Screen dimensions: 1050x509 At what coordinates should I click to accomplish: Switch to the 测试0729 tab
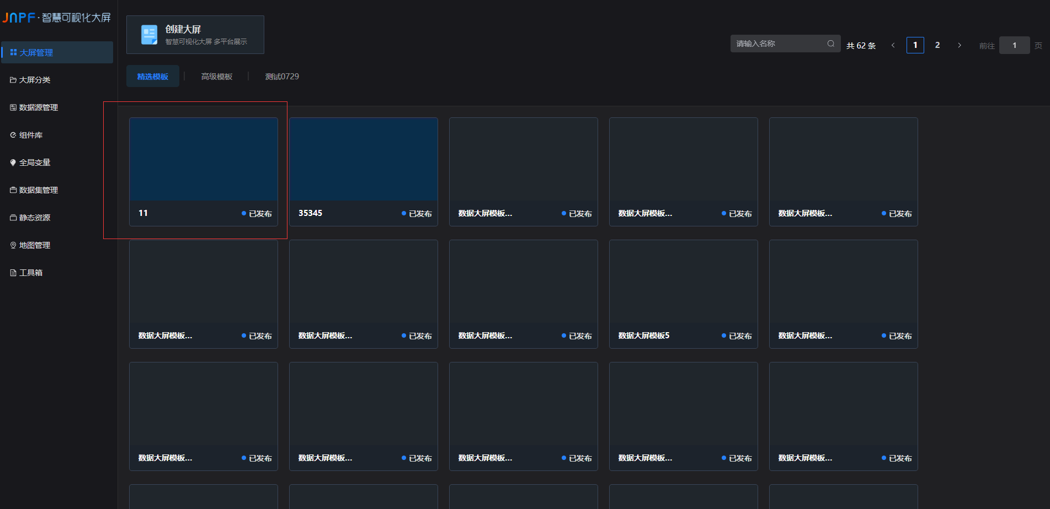[x=282, y=77]
